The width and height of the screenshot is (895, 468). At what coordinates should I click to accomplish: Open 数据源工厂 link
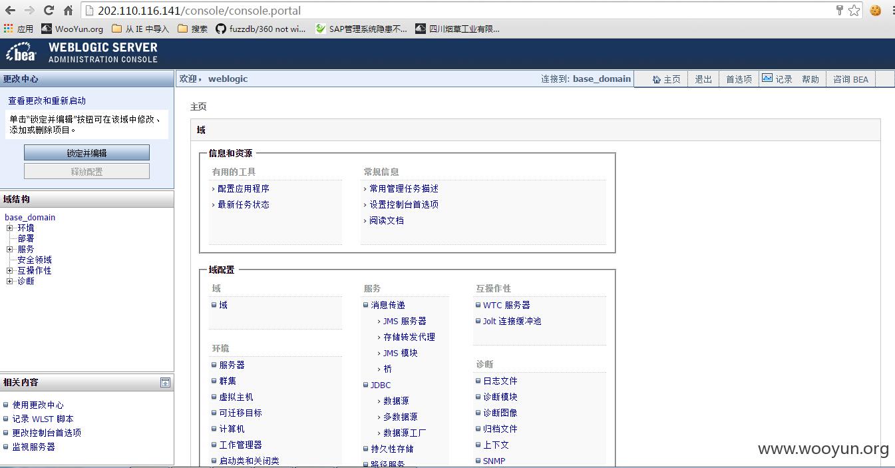405,433
